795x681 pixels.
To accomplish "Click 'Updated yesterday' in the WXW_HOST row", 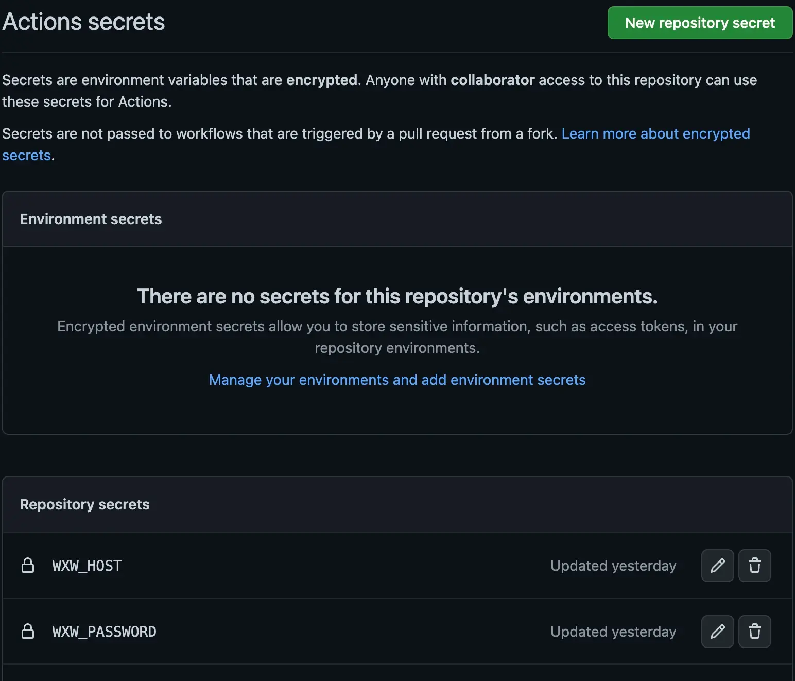I will click(x=613, y=566).
